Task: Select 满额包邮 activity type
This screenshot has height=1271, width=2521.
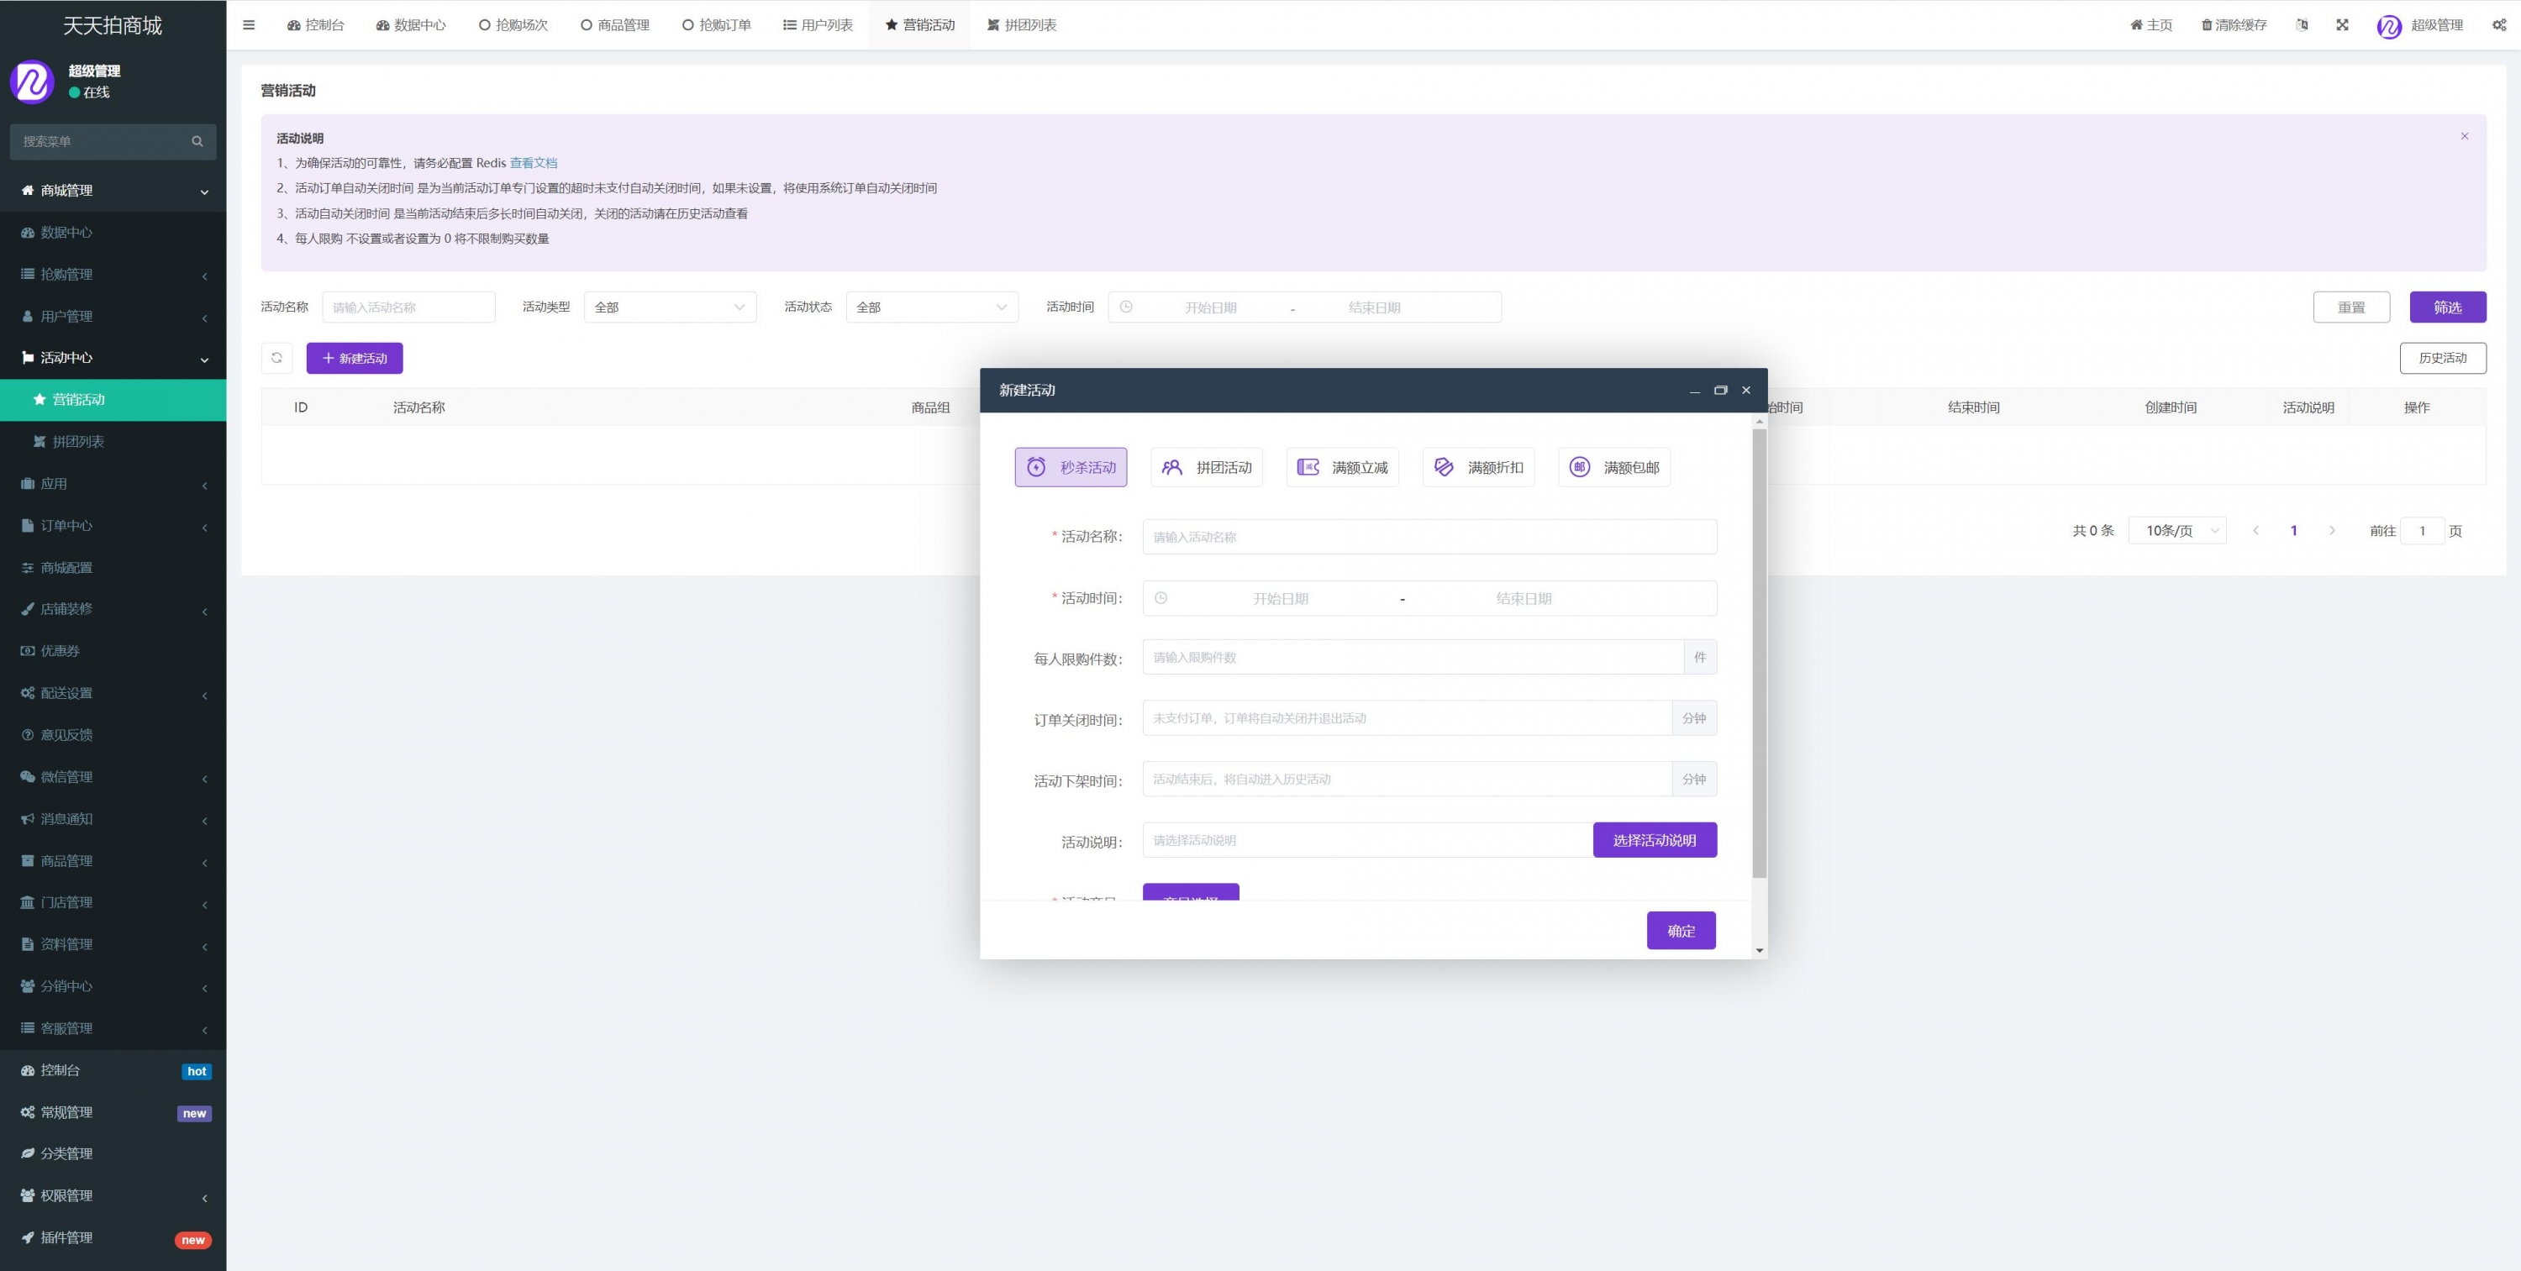Action: point(1613,468)
